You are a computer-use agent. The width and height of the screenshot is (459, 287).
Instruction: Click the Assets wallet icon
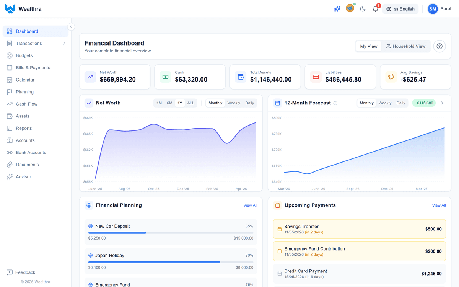(10, 116)
